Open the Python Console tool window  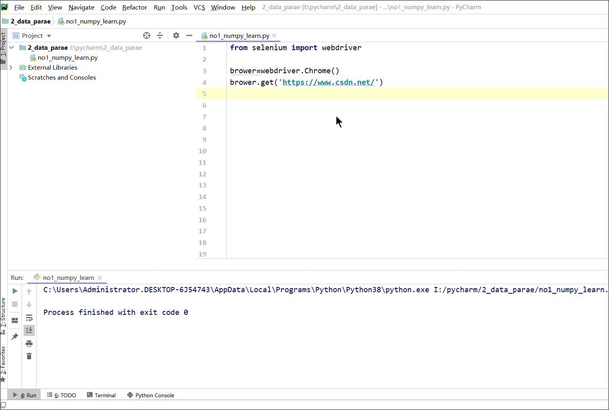click(x=151, y=395)
